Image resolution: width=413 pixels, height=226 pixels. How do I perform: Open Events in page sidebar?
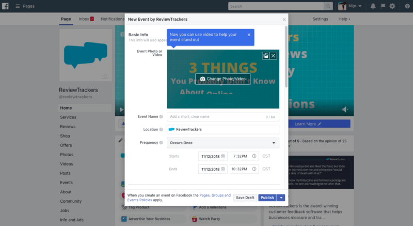pos(66,183)
